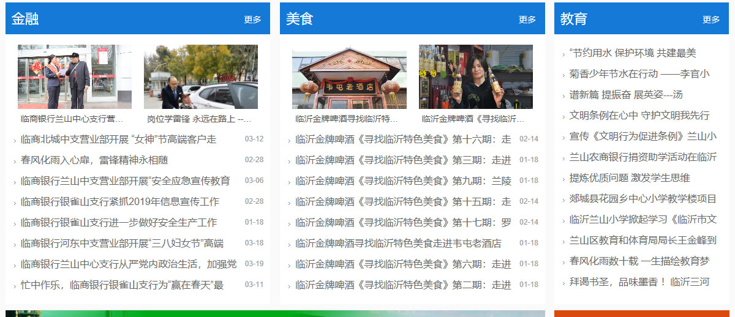Click date 01-18 beside 第九期 article

tap(529, 181)
